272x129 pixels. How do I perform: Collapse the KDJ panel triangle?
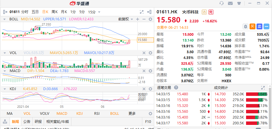4,89
